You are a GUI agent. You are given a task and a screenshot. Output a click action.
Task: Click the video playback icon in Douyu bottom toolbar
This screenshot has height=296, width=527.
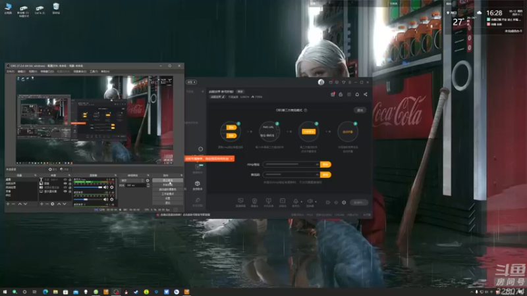point(283,201)
